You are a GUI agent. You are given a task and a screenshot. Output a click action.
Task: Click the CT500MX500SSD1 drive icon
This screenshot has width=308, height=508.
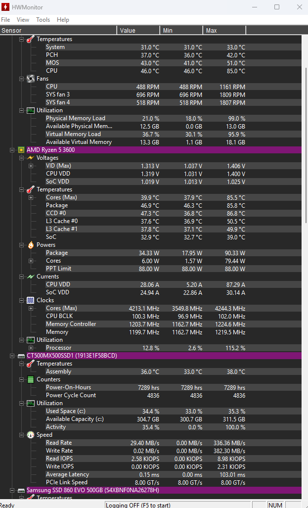[x=21, y=356]
